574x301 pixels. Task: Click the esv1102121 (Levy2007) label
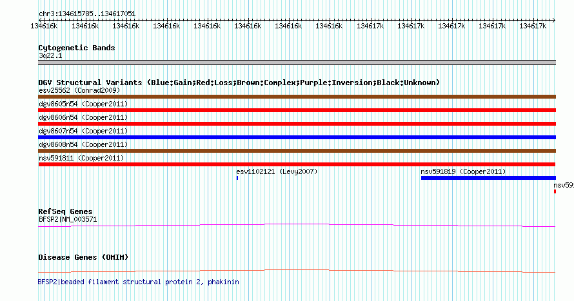pos(277,171)
